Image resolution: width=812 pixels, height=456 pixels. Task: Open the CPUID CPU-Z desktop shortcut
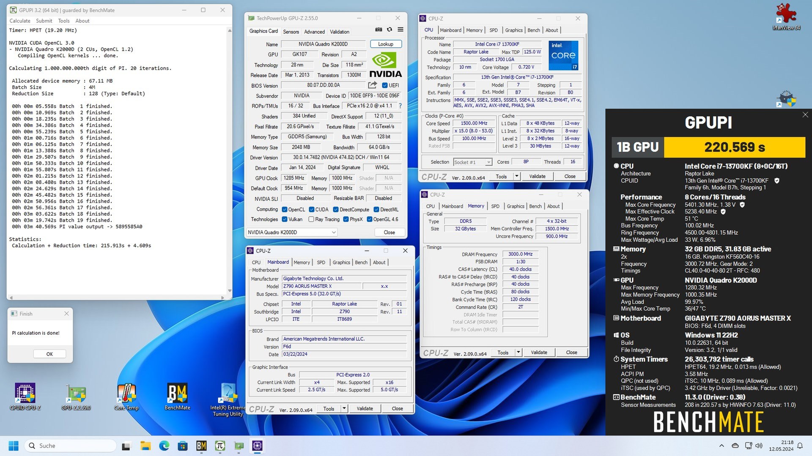[25, 397]
